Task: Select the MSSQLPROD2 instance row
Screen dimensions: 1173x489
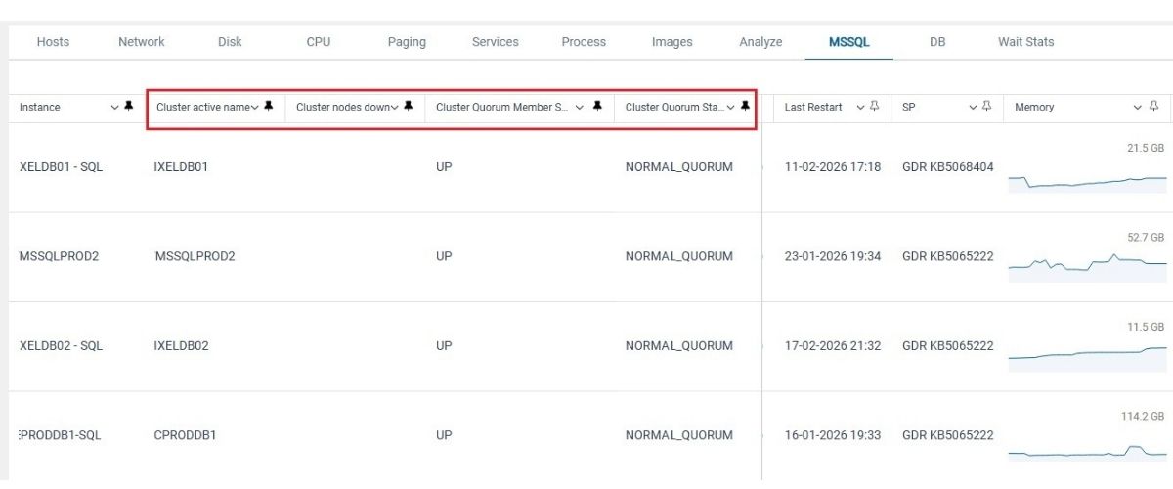Action: click(x=59, y=256)
